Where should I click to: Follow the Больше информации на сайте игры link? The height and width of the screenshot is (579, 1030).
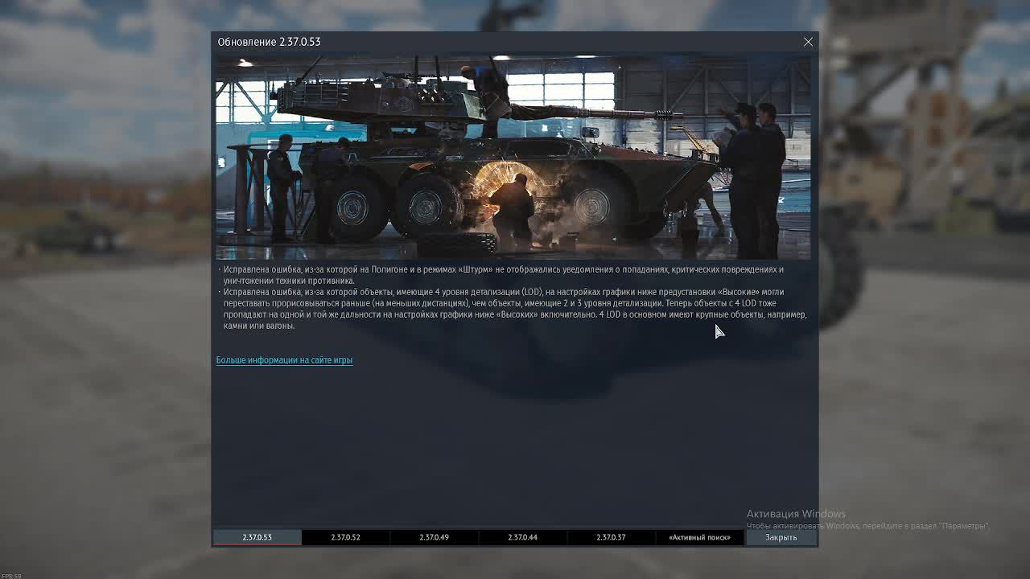284,360
